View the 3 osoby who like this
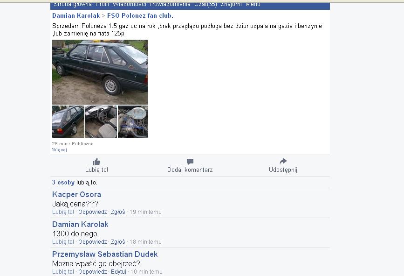This screenshot has height=276, width=404. 63,183
